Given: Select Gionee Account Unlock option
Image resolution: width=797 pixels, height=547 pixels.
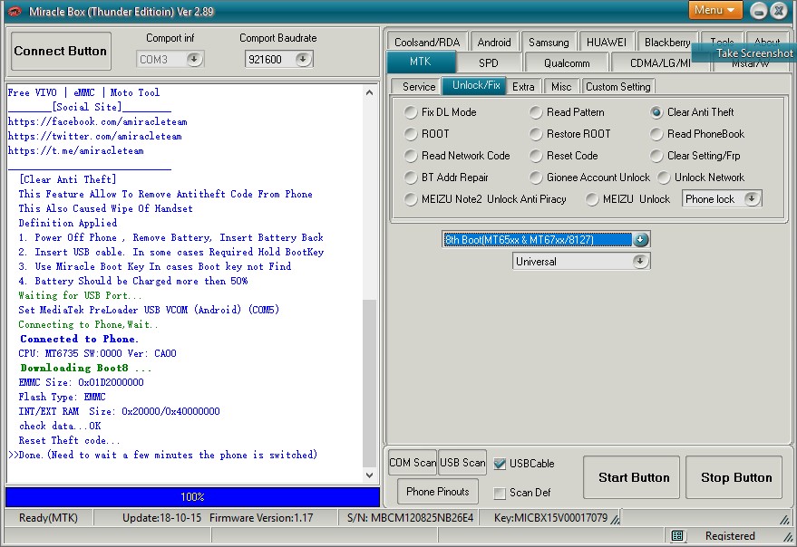Looking at the screenshot, I should tap(536, 178).
